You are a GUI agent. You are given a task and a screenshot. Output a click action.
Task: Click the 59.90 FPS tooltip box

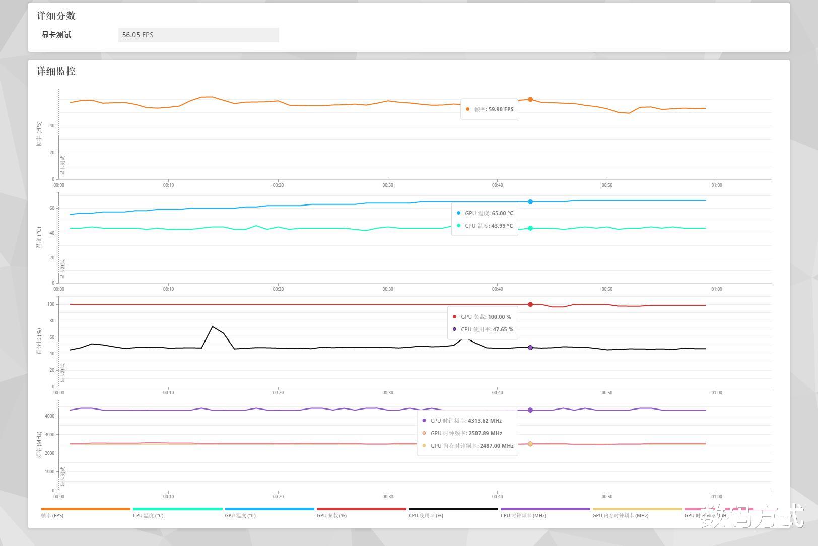(489, 109)
